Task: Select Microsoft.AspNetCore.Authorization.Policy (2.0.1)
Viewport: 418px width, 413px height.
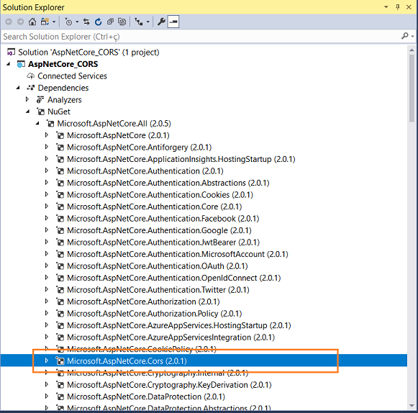Action: (155, 314)
